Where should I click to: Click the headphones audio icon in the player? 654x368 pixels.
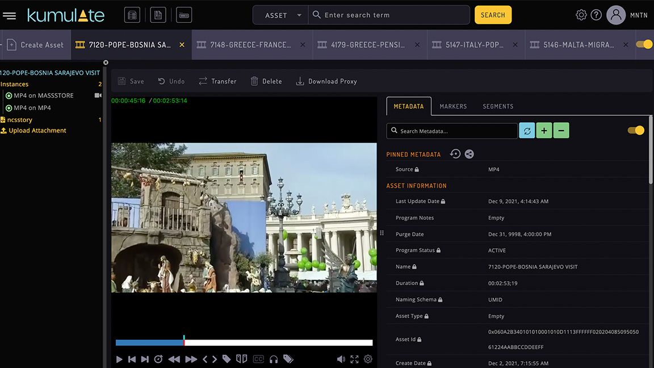click(273, 359)
